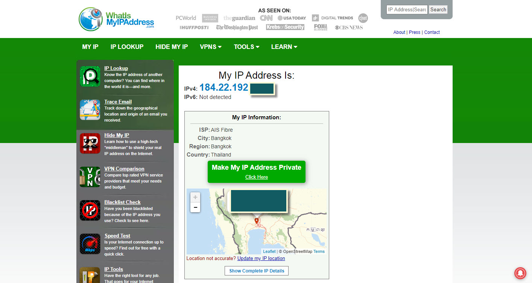
Task: Click the VPN Comparison sidebar link
Action: point(124,169)
